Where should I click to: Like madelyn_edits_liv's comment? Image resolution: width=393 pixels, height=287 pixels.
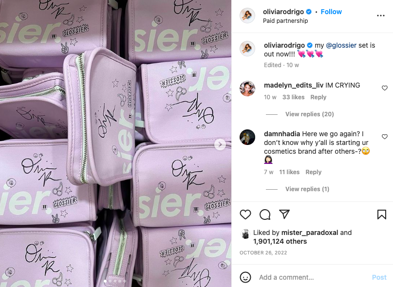click(385, 88)
